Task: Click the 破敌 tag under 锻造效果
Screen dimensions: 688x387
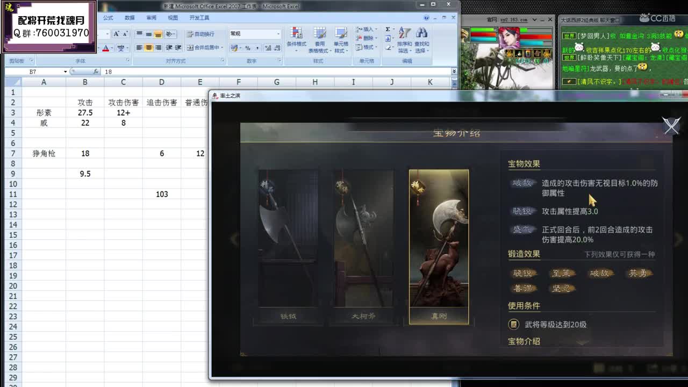Action: pyautogui.click(x=599, y=273)
